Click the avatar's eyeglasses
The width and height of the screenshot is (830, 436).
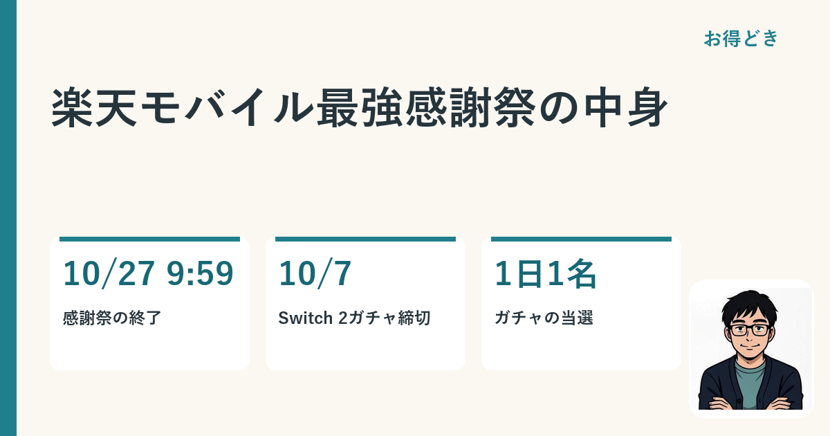tap(751, 330)
